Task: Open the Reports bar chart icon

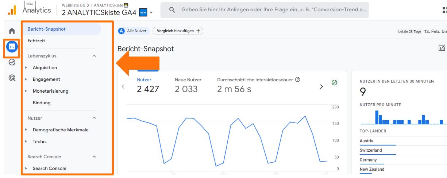Action: (x=12, y=46)
